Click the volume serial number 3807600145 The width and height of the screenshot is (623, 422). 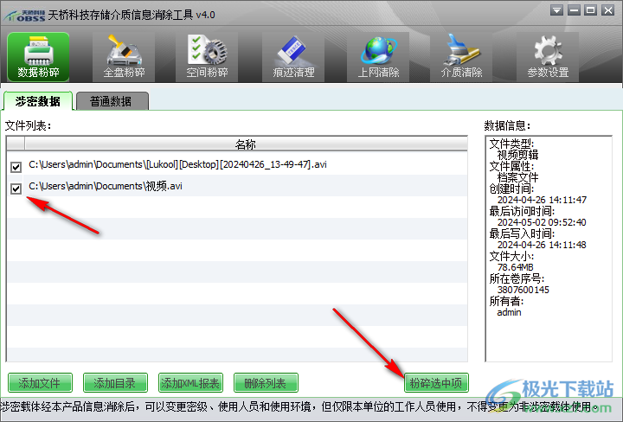[523, 290]
